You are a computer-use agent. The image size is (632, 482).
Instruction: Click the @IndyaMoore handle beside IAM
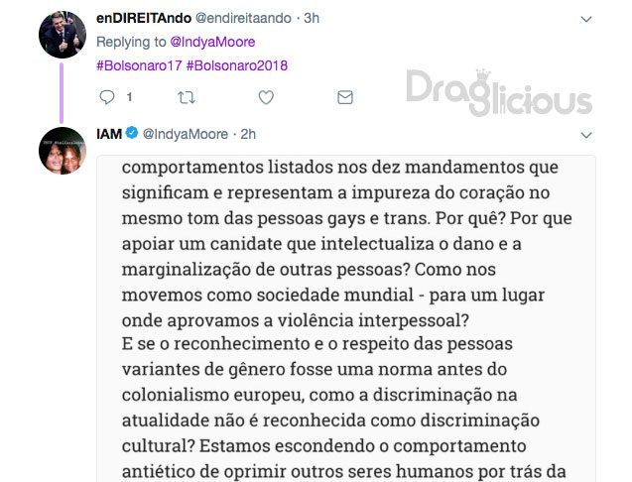click(186, 134)
